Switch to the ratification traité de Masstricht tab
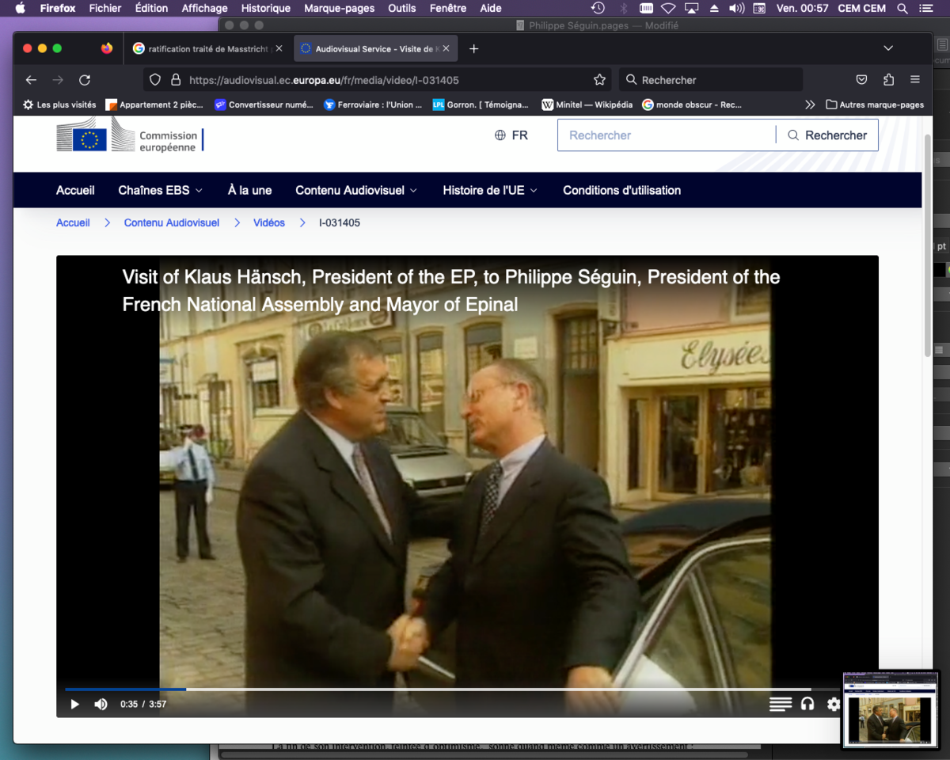This screenshot has height=760, width=950. point(206,49)
